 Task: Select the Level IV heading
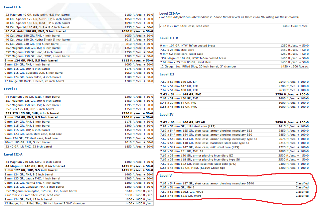[x=166, y=115]
